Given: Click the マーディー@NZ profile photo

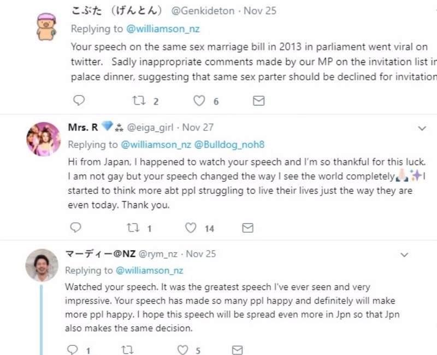Looking at the screenshot, I should click(42, 265).
